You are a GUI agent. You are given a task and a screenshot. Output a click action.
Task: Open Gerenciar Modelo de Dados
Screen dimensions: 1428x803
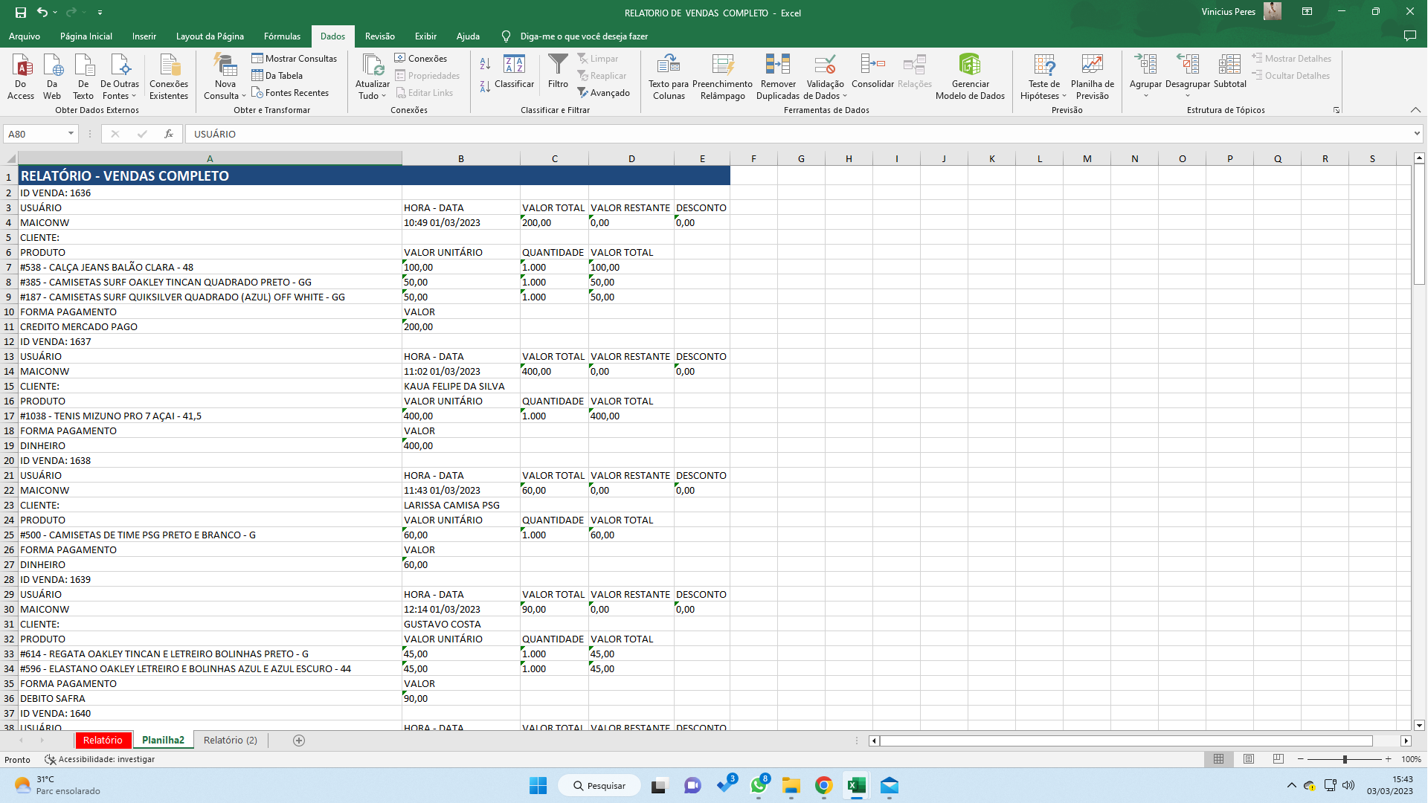click(970, 76)
